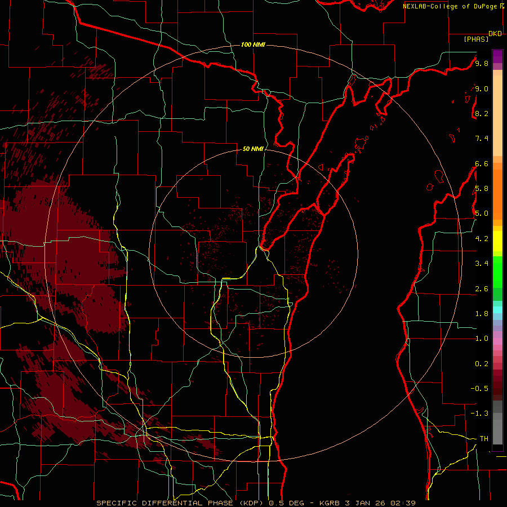This screenshot has width=507, height=507.
Task: Click the 3.4 scale value
Action: pyautogui.click(x=482, y=264)
